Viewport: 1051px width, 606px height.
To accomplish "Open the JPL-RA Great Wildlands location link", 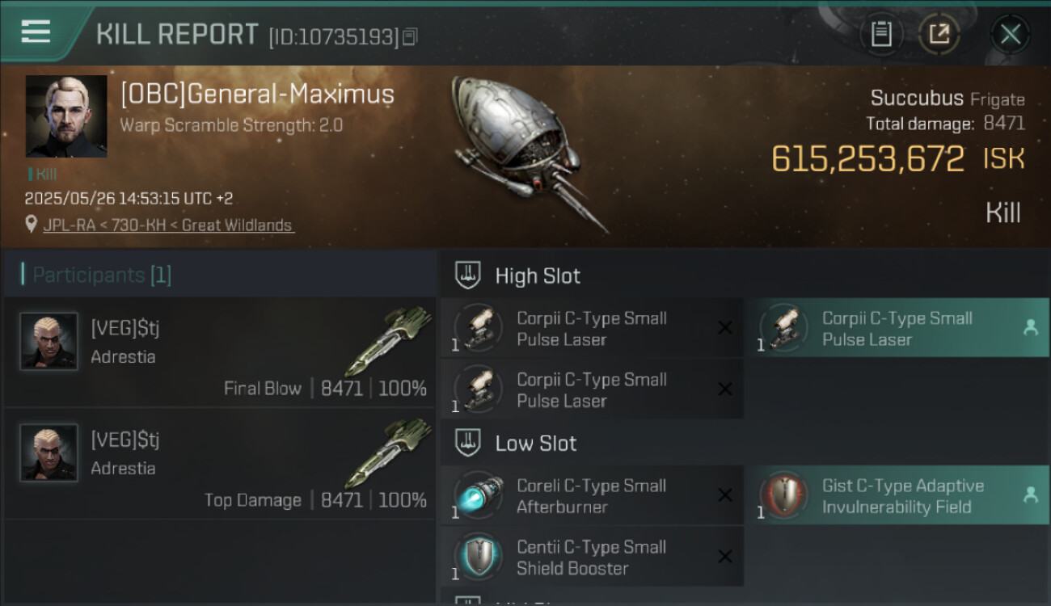I will click(169, 225).
